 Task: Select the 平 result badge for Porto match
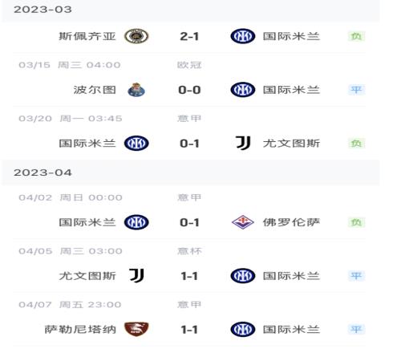(x=356, y=90)
